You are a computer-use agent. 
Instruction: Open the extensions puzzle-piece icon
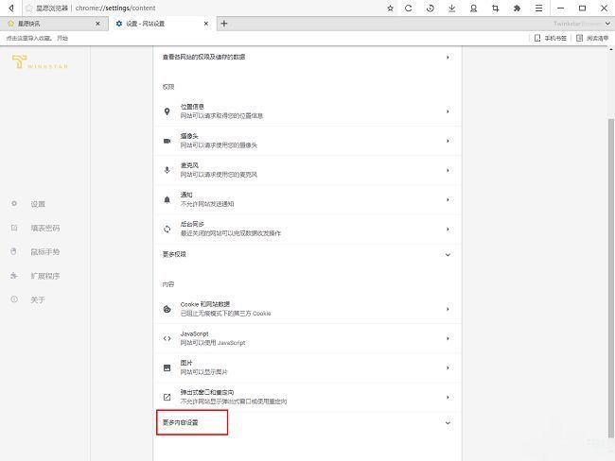[x=517, y=9]
